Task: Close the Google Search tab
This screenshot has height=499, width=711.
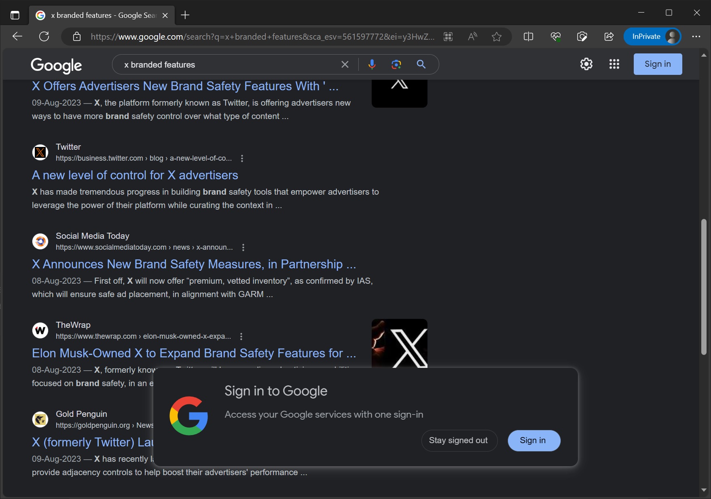Action: pyautogui.click(x=165, y=15)
